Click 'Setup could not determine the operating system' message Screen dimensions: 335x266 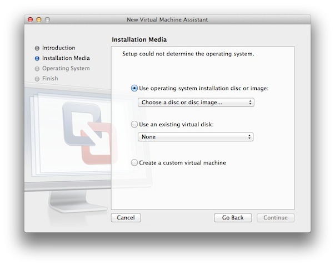coord(188,54)
